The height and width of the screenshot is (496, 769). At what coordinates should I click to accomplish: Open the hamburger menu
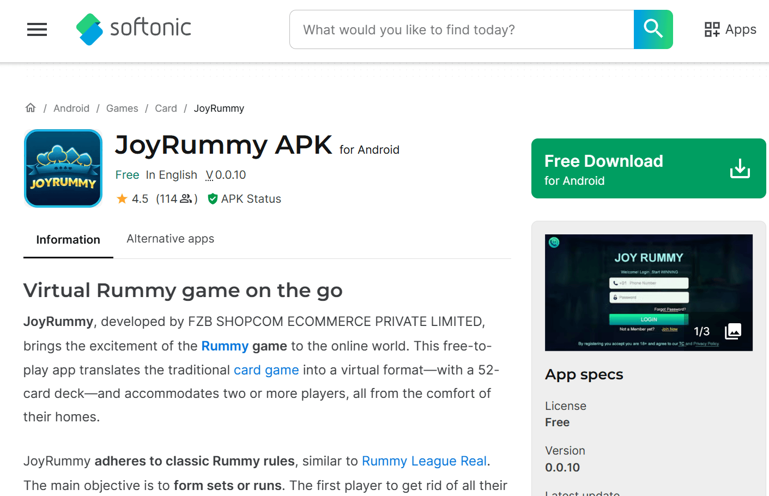point(37,29)
